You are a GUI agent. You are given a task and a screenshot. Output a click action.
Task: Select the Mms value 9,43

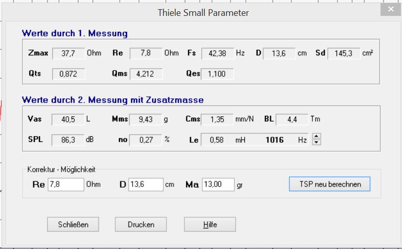pos(145,119)
